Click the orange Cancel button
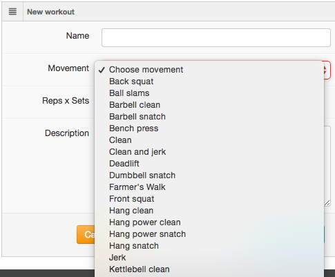Image resolution: width=335 pixels, height=277 pixels. click(86, 234)
